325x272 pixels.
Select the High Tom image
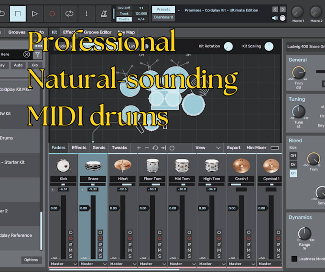(212, 166)
